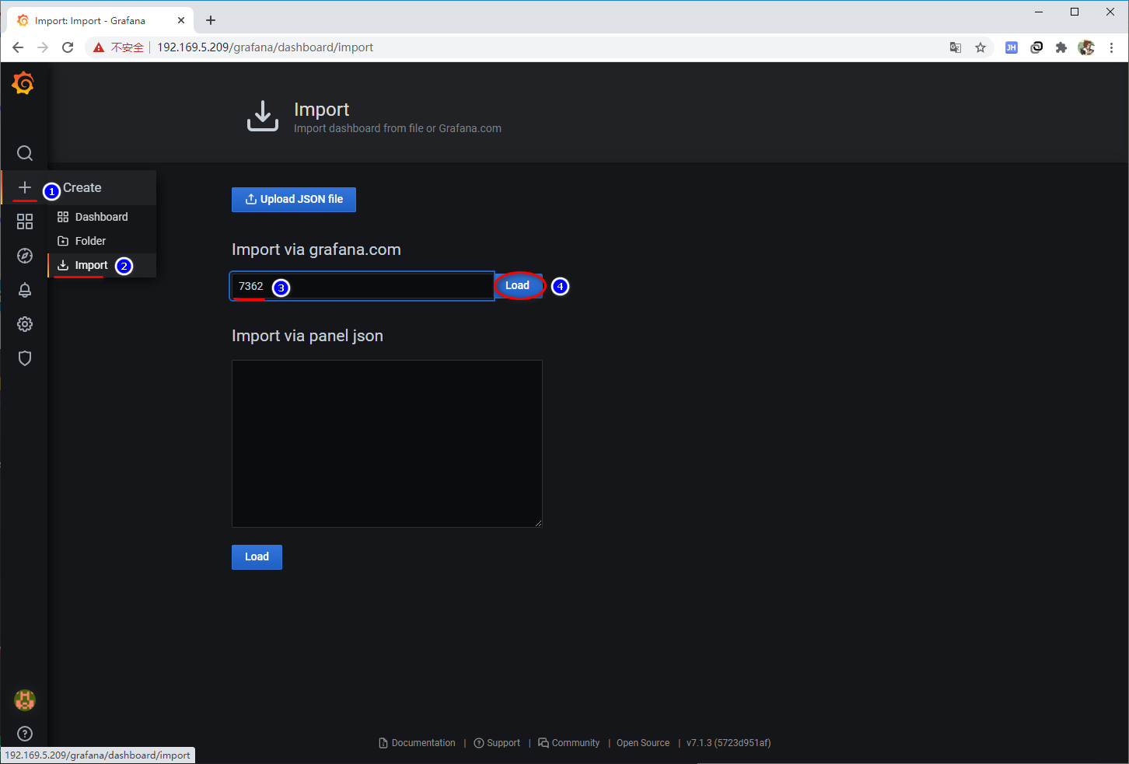Viewport: 1129px width, 764px height.
Task: Click the Load button below the json area
Action: [x=257, y=557]
